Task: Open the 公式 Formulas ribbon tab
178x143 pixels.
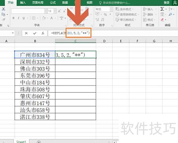Action: 53,3
